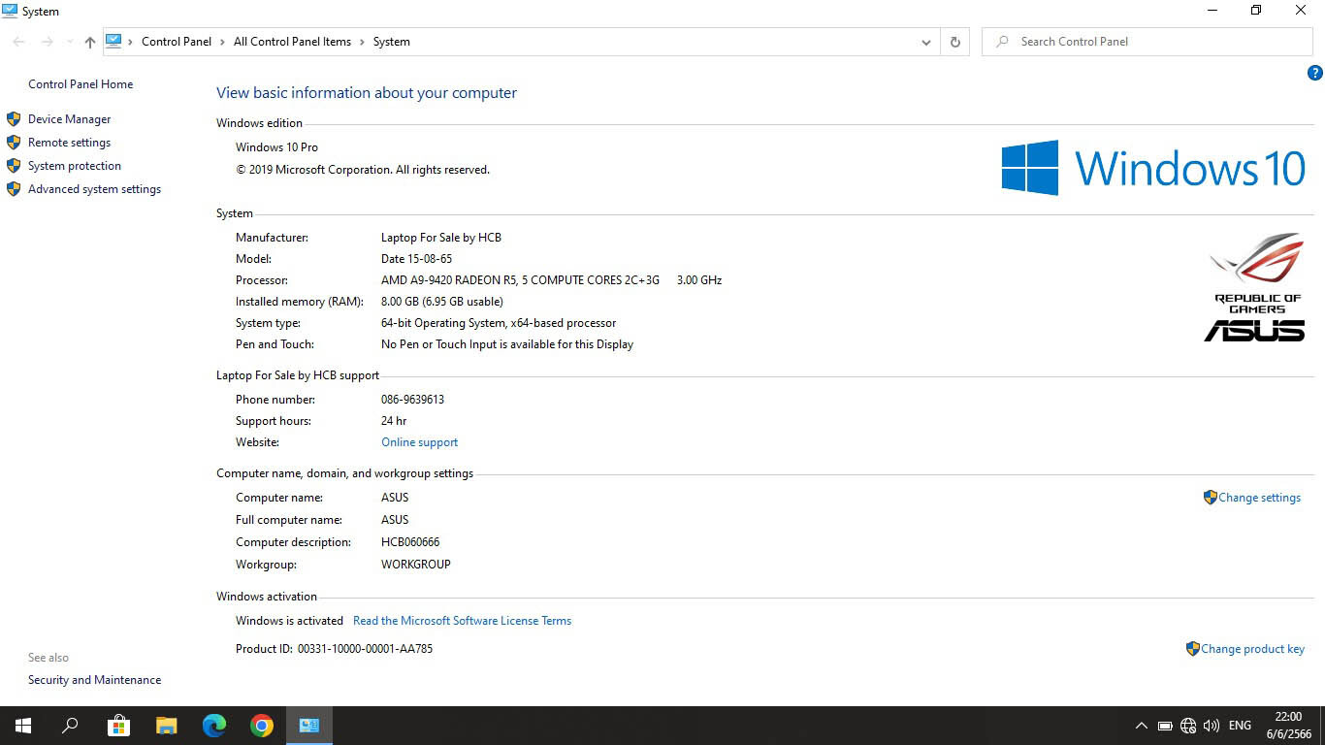Image resolution: width=1325 pixels, height=745 pixels.
Task: Show hidden tray icons chevron
Action: pyautogui.click(x=1141, y=726)
